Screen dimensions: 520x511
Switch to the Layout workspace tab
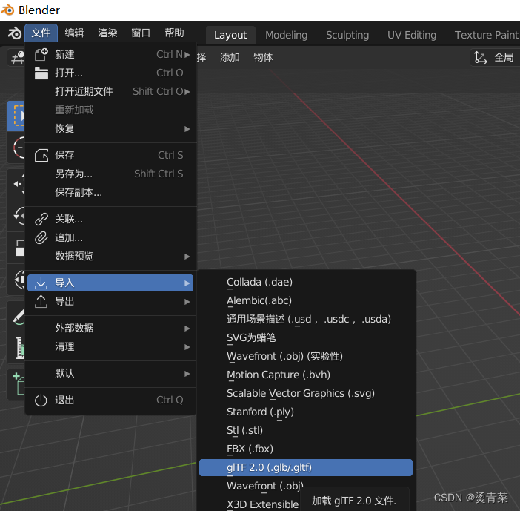pos(230,35)
